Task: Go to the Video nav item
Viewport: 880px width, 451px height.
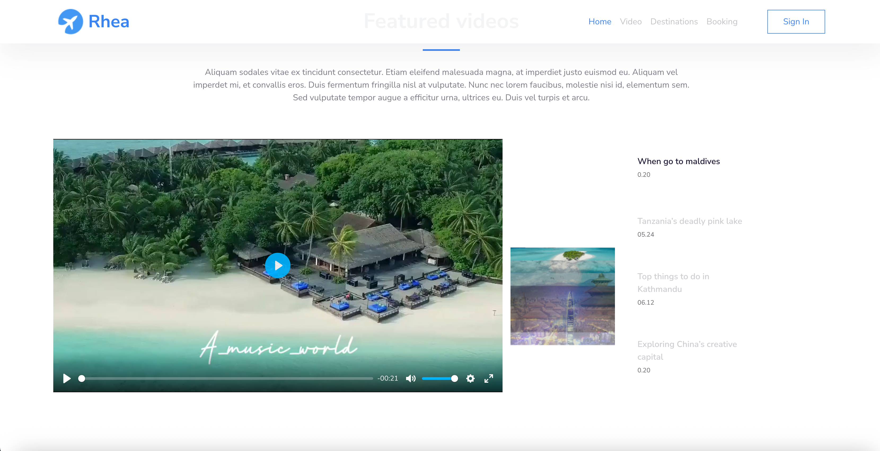Action: (x=631, y=21)
